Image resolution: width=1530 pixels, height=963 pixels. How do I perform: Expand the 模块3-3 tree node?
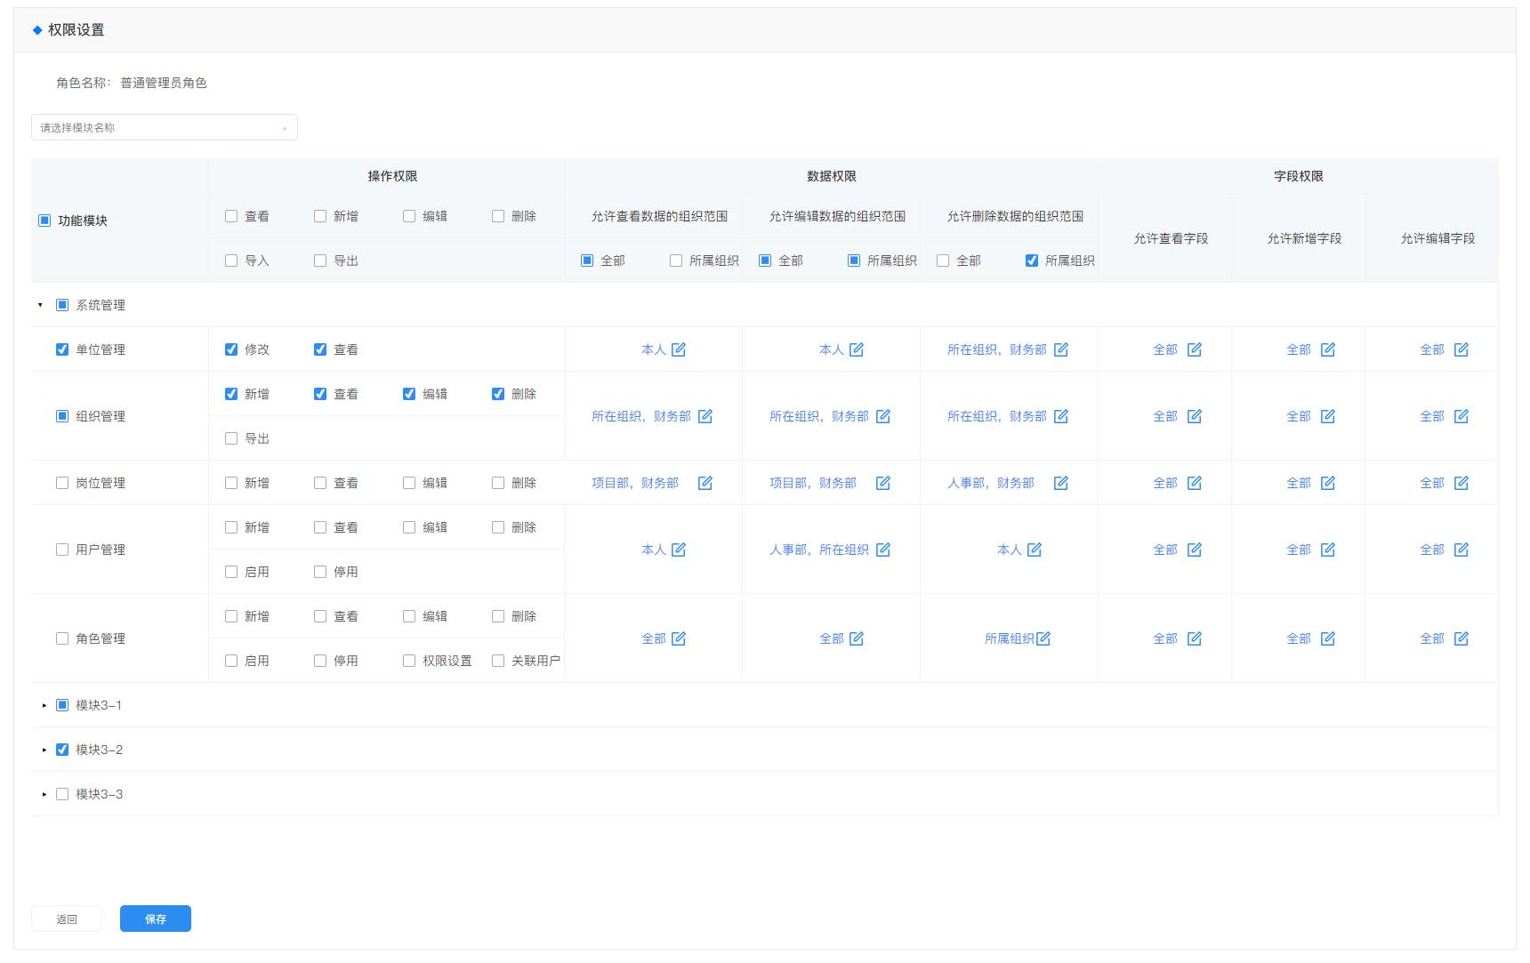[44, 794]
